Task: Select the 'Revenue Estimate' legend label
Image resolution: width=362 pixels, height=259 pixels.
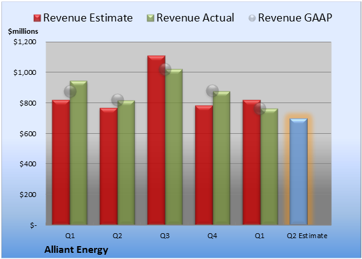Action: tap(88, 18)
